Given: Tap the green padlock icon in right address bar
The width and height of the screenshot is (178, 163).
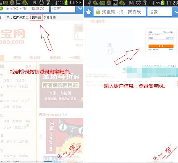Looking at the screenshot, I should [98, 12].
